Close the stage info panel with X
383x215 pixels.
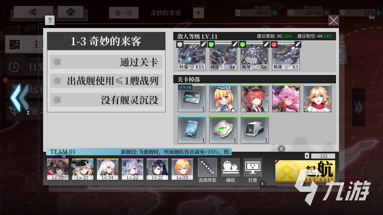(x=334, y=21)
